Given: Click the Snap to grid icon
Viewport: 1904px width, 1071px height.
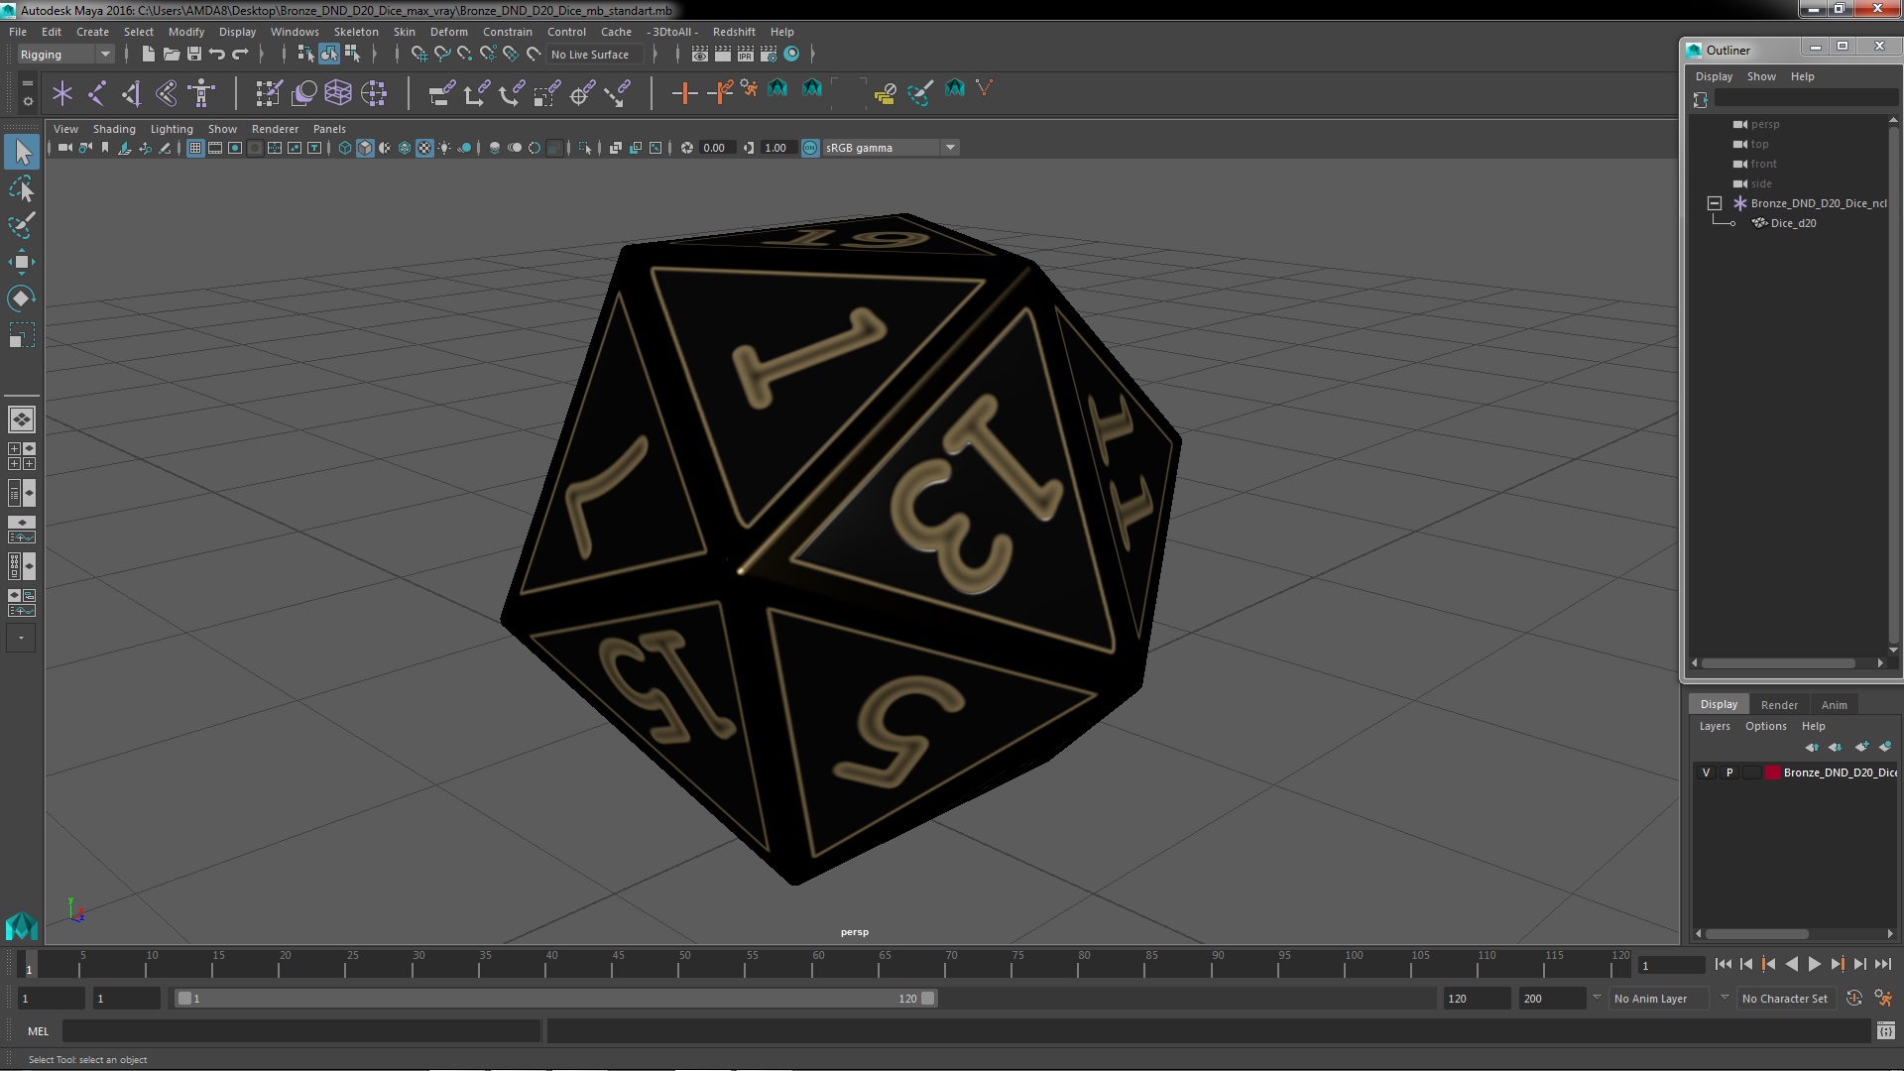Looking at the screenshot, I should click(x=417, y=54).
